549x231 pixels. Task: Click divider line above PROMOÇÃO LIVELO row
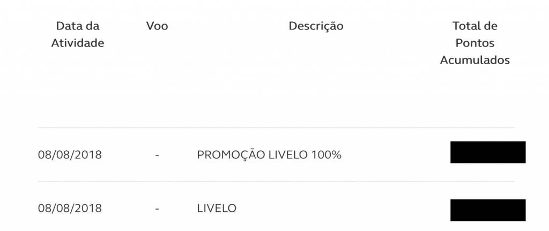point(276,128)
